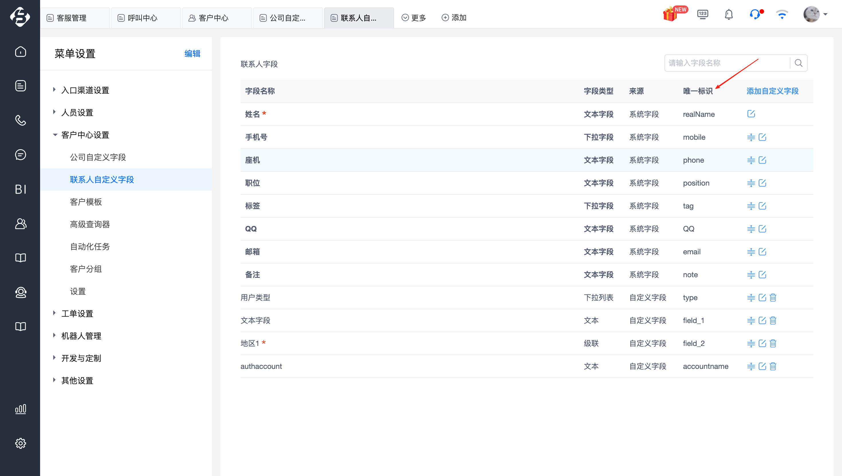Viewport: 842px width, 476px height.
Task: Click the 座机 field row name
Action: (x=252, y=160)
